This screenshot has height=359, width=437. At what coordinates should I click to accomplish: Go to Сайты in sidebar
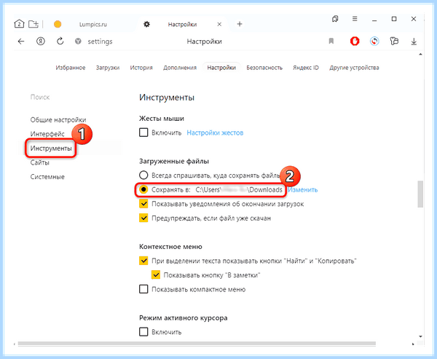[x=40, y=162]
